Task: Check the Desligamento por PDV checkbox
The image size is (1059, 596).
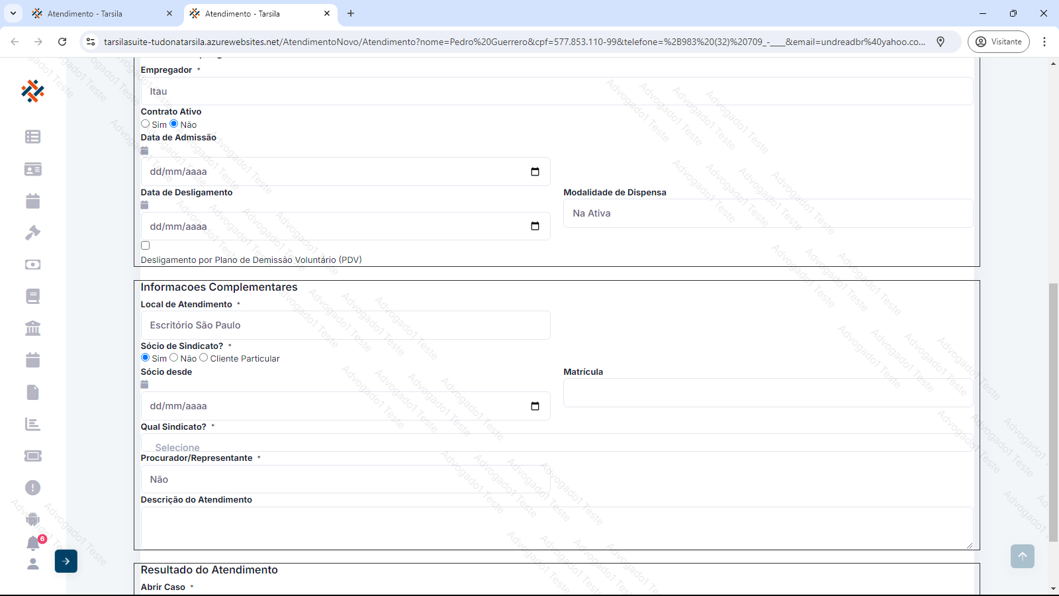Action: (x=146, y=246)
